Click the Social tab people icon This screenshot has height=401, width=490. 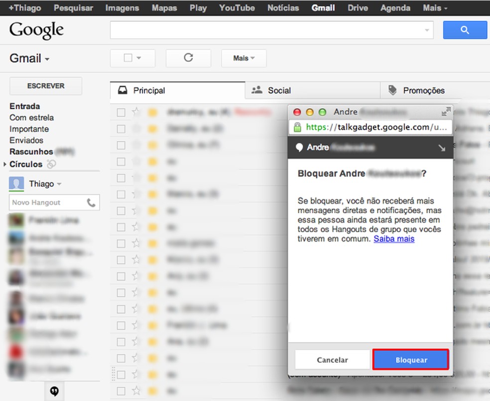pyautogui.click(x=257, y=90)
